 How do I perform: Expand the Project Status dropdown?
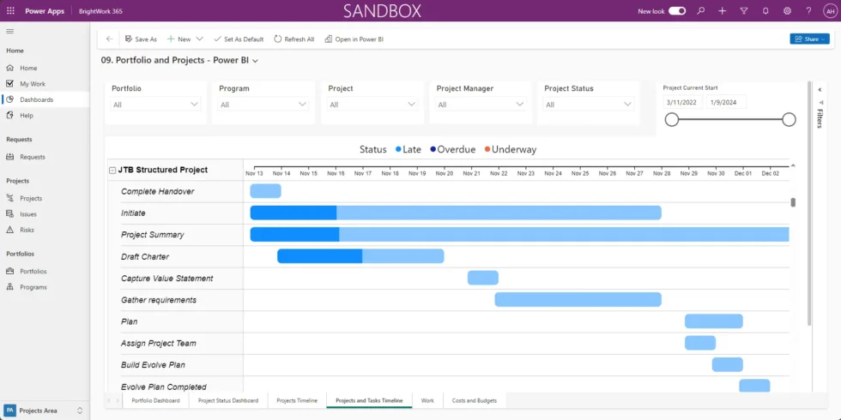pos(589,105)
